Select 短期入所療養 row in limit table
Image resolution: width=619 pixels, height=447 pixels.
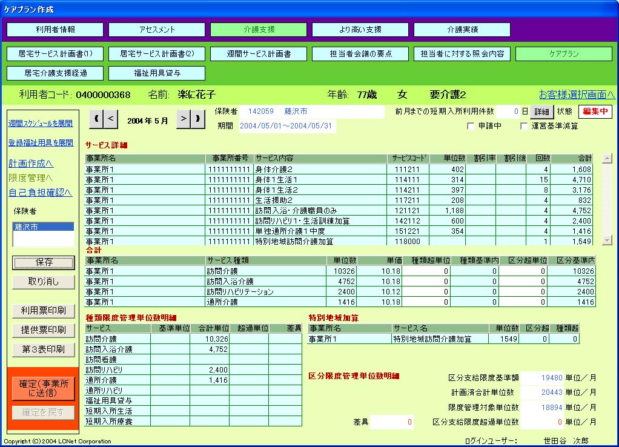click(x=193, y=422)
